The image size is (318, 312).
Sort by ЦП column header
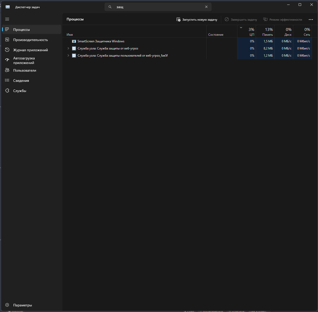tap(247, 31)
